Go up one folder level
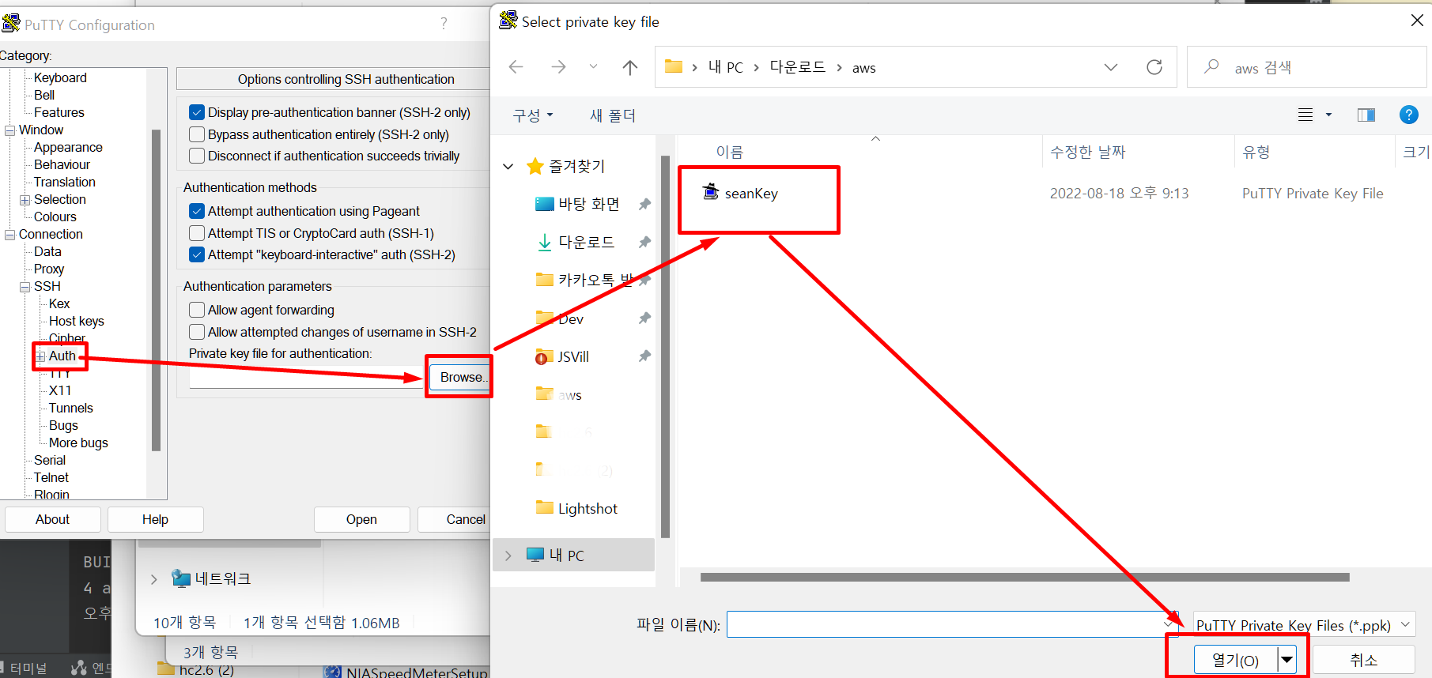This screenshot has height=678, width=1432. (630, 67)
